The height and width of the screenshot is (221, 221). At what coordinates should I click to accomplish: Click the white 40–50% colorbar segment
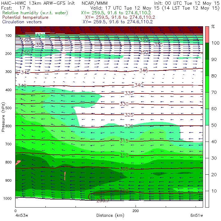(x=207, y=133)
